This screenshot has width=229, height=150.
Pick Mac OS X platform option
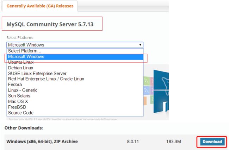point(75,101)
